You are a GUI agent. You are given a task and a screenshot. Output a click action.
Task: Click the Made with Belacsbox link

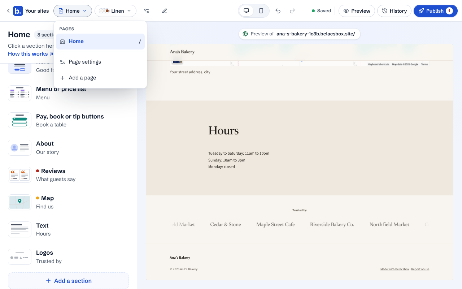[x=395, y=269]
